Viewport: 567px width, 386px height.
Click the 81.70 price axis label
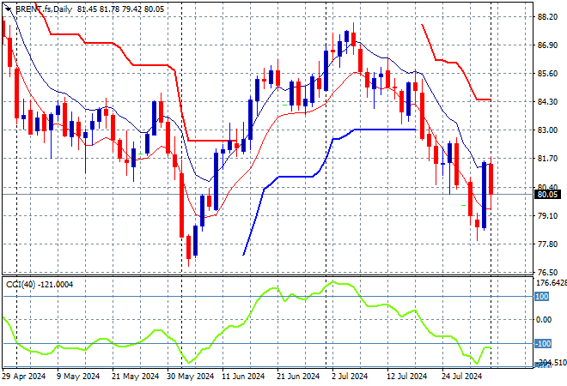tap(547, 158)
